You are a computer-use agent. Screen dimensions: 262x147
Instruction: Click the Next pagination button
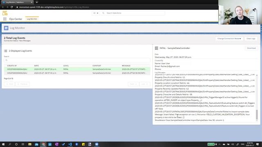click(x=133, y=84)
